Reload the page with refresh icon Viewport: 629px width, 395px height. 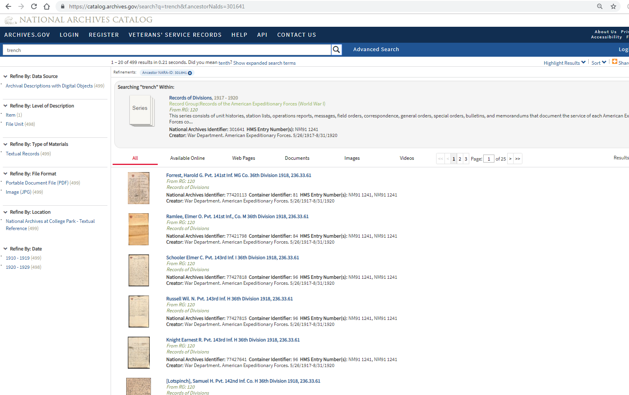click(x=34, y=6)
